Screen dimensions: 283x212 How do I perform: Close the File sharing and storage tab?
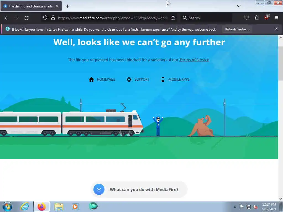(57, 6)
